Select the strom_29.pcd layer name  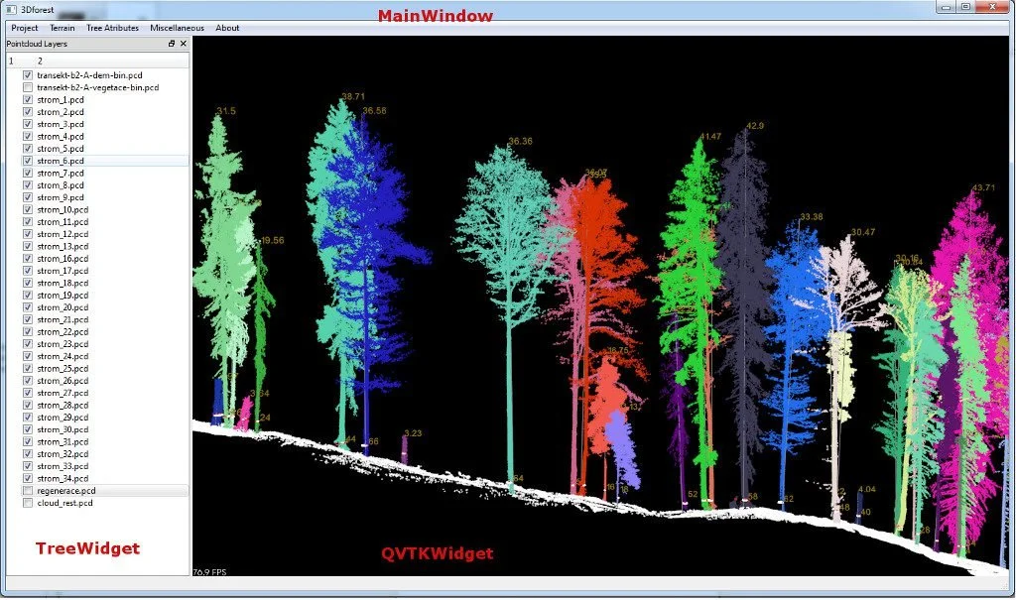63,418
